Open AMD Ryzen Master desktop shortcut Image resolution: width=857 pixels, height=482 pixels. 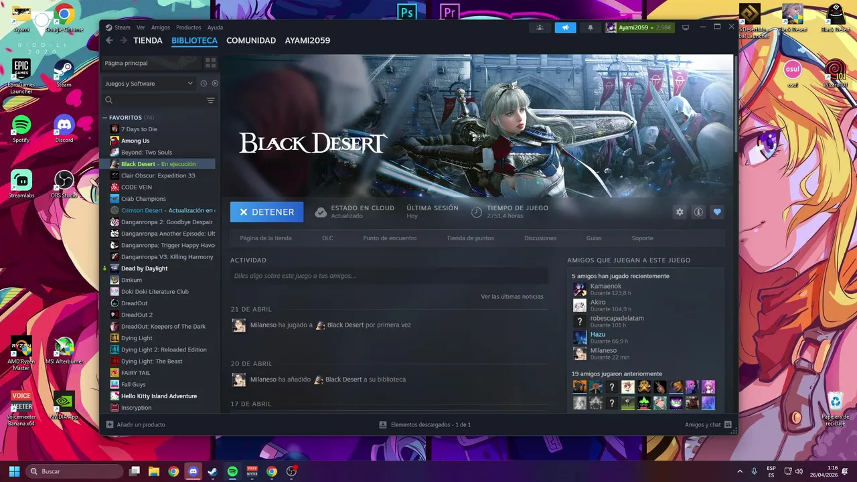tap(21, 354)
